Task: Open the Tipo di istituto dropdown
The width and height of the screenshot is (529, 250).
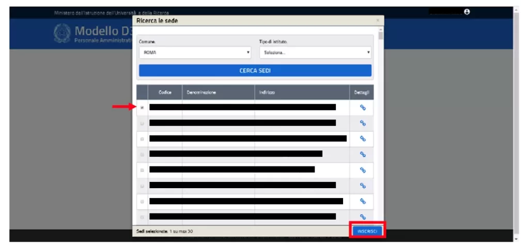Action: [316, 53]
